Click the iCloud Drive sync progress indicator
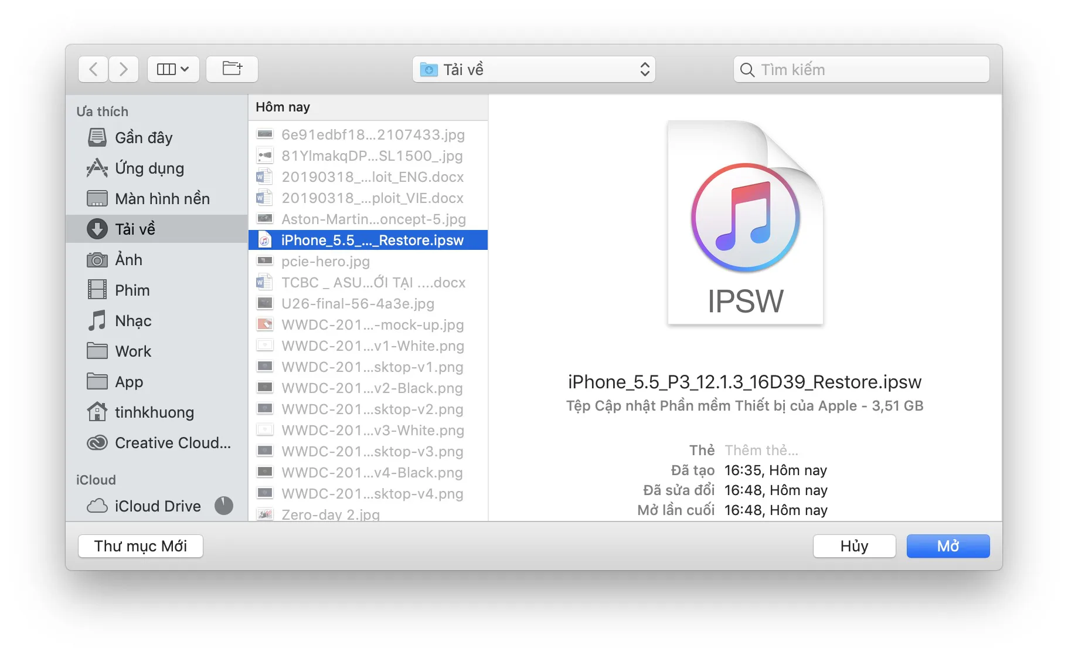1068x657 pixels. (224, 506)
